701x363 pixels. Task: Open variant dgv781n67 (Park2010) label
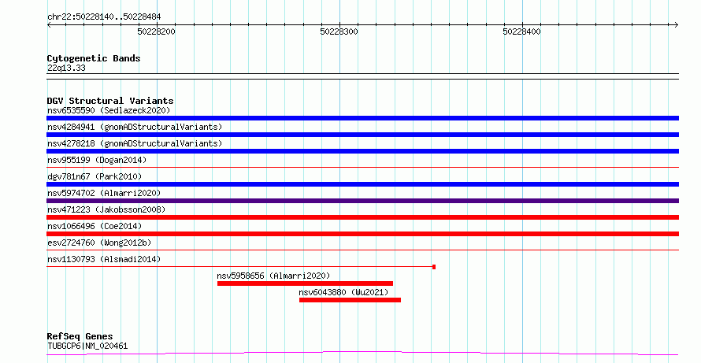(x=95, y=176)
